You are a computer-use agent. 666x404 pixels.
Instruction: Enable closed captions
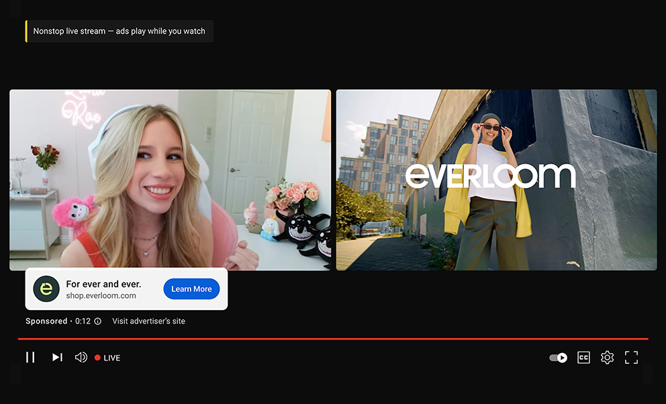pos(583,357)
